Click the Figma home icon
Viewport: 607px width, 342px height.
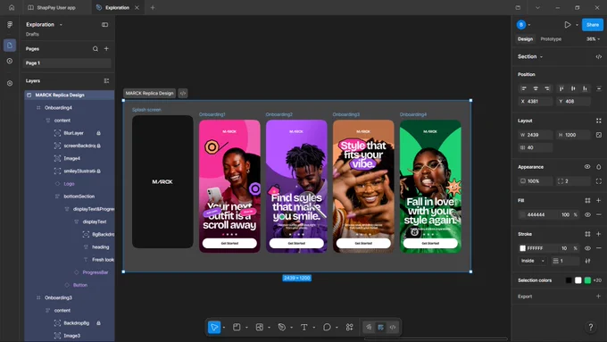pyautogui.click(x=12, y=7)
